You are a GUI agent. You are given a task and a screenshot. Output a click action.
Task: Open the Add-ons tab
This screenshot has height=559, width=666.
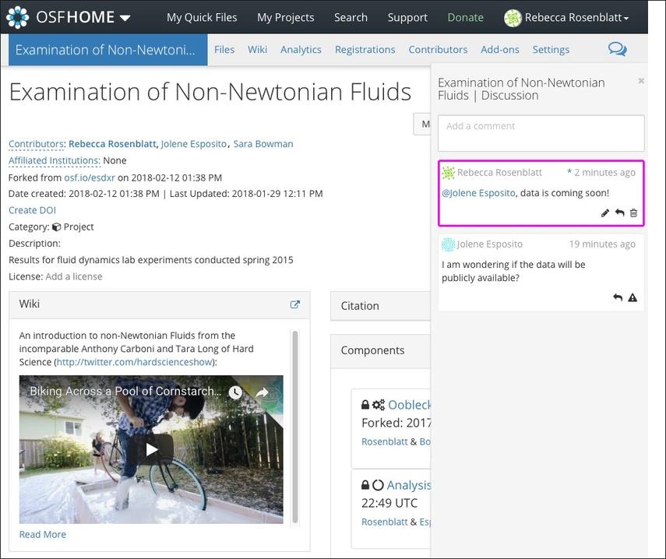coord(500,50)
